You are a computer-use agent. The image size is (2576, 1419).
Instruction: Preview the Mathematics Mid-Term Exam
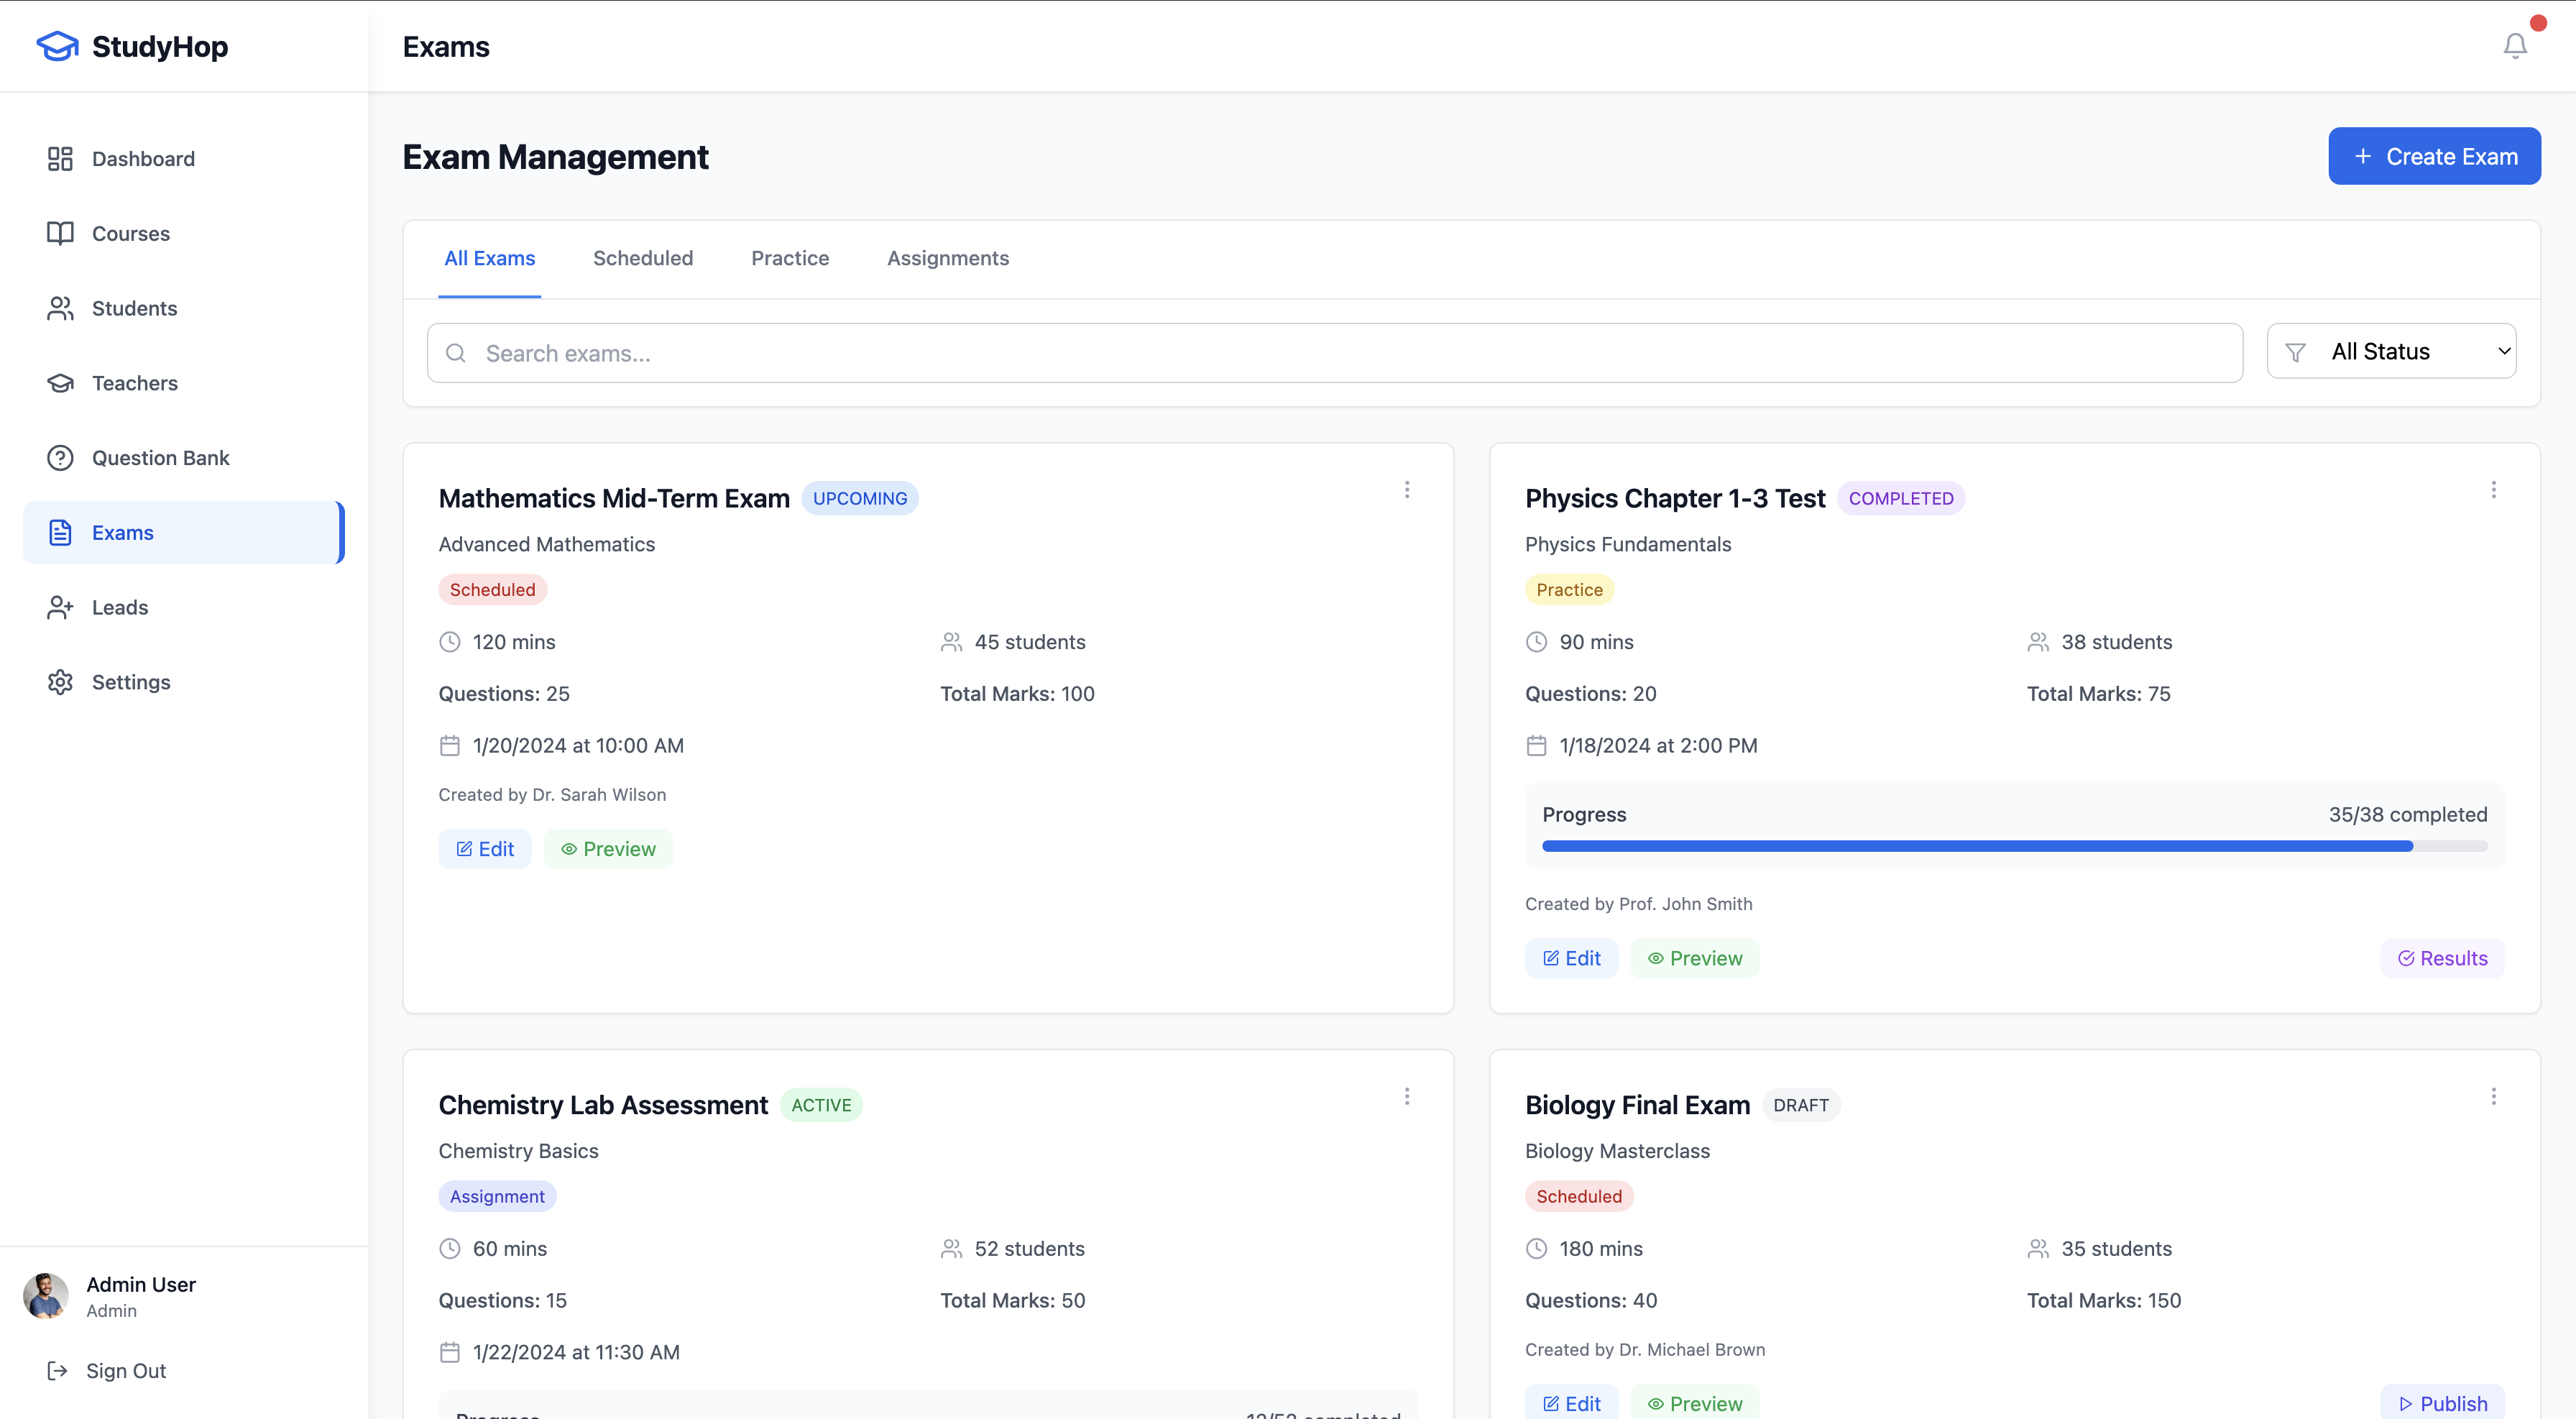coord(608,849)
